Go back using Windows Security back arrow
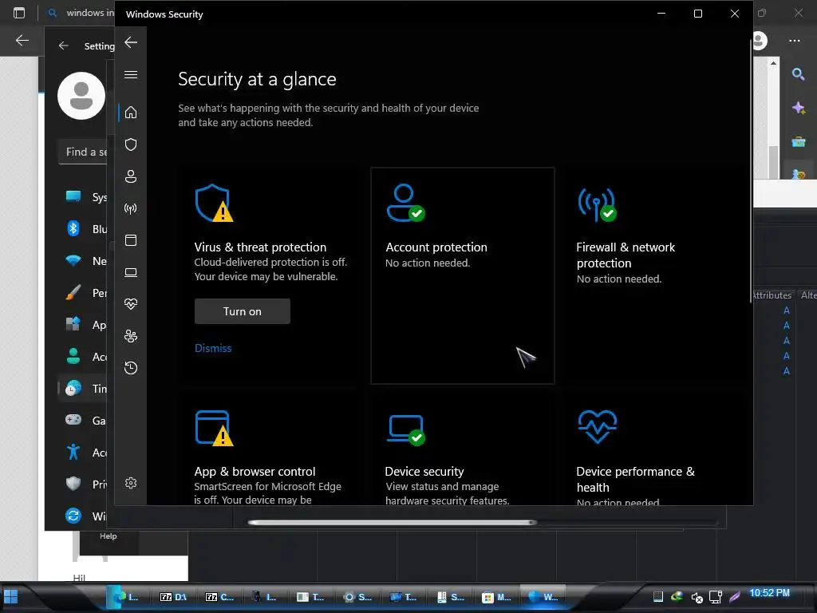Screen dimensions: 817x613 tap(131, 42)
